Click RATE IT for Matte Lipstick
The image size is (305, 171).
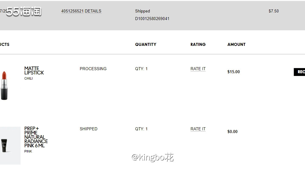pos(198,69)
